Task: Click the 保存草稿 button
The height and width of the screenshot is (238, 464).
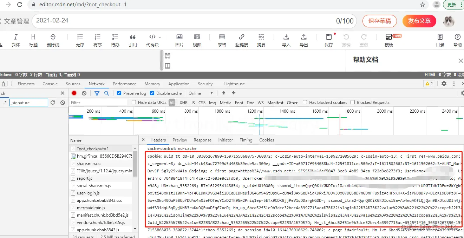Action: (380, 21)
